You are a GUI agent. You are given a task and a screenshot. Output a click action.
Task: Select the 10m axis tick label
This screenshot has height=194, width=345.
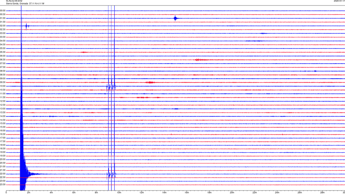click(x=119, y=193)
